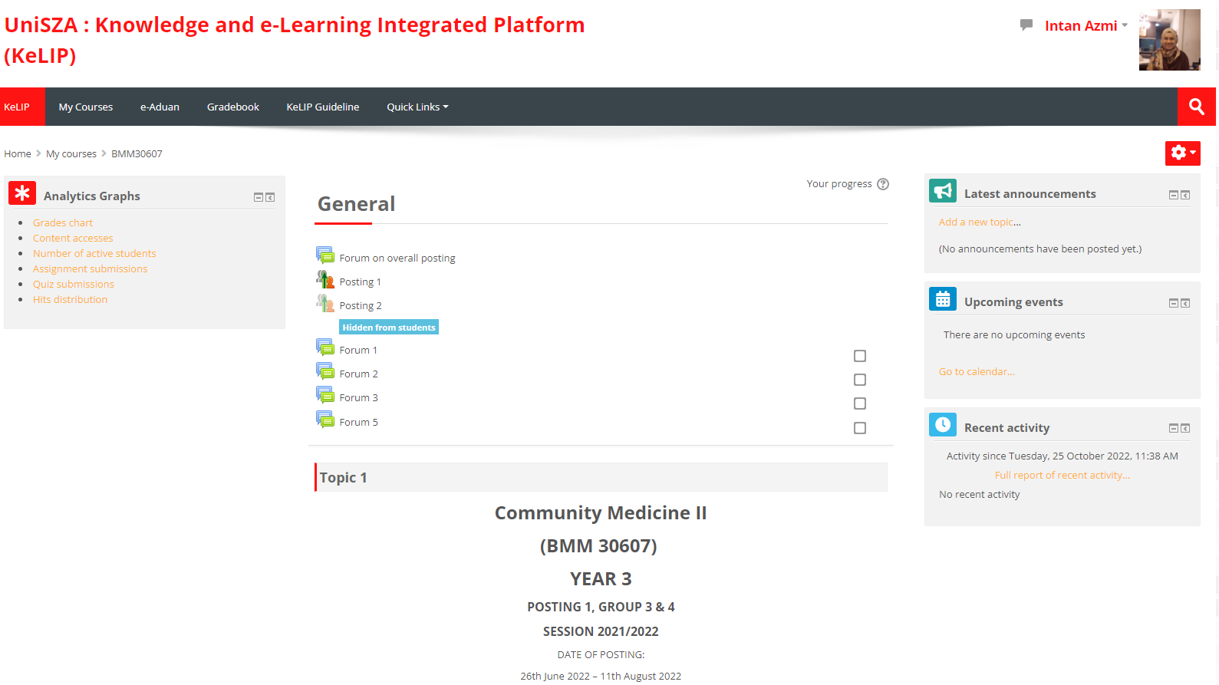Image resolution: width=1219 pixels, height=685 pixels.
Task: Click the Analytics Graphs block icon
Action: coord(22,193)
